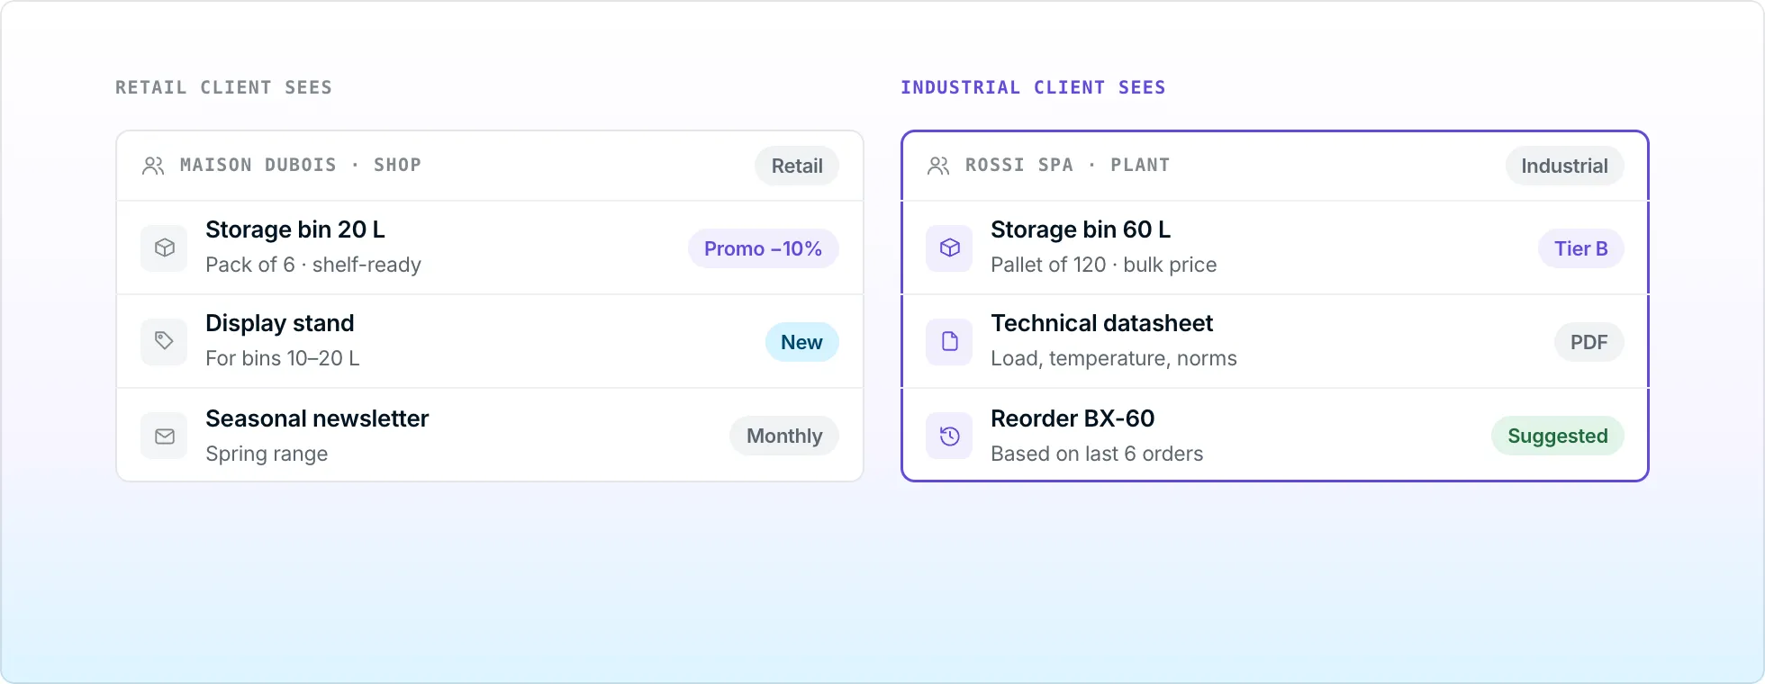Click the envelope icon for Seasonal newsletter
Screen dimensions: 1765x684
point(164,436)
